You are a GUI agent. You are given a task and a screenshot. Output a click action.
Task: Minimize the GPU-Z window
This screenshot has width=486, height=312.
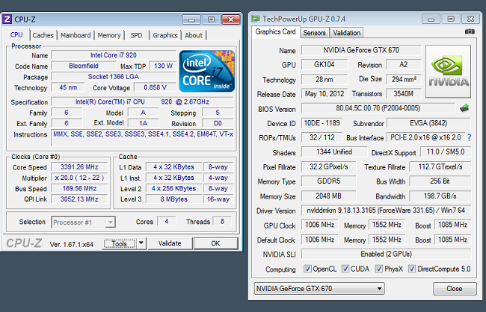[x=431, y=19]
